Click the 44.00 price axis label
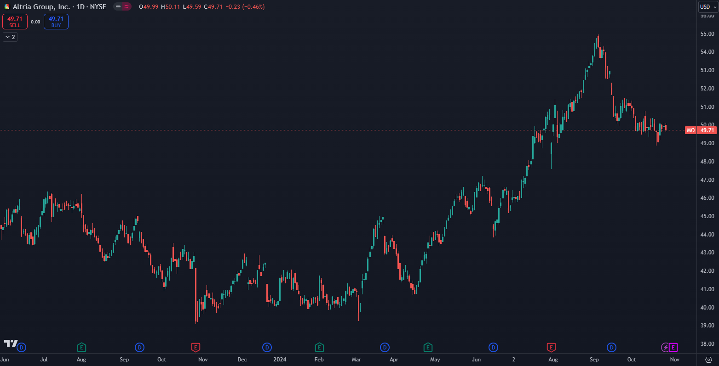 point(707,235)
